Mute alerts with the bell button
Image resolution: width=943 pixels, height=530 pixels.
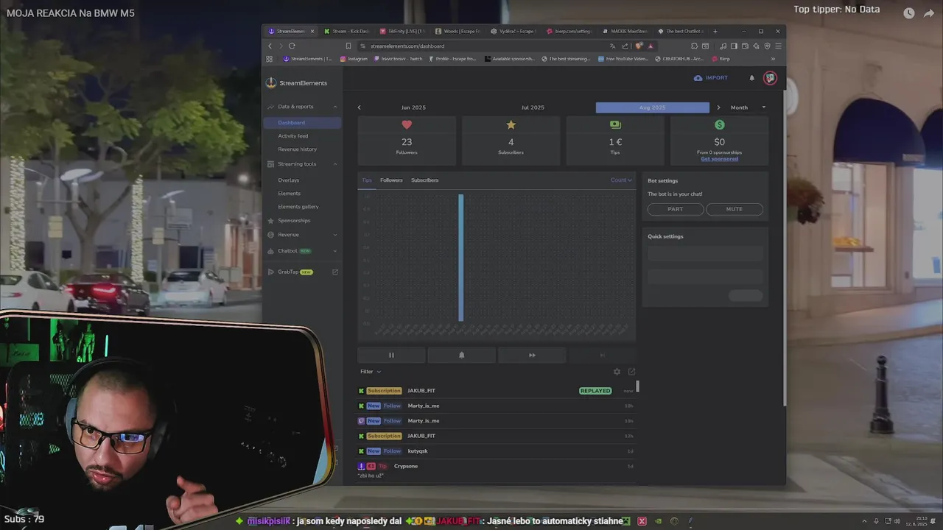point(462,356)
